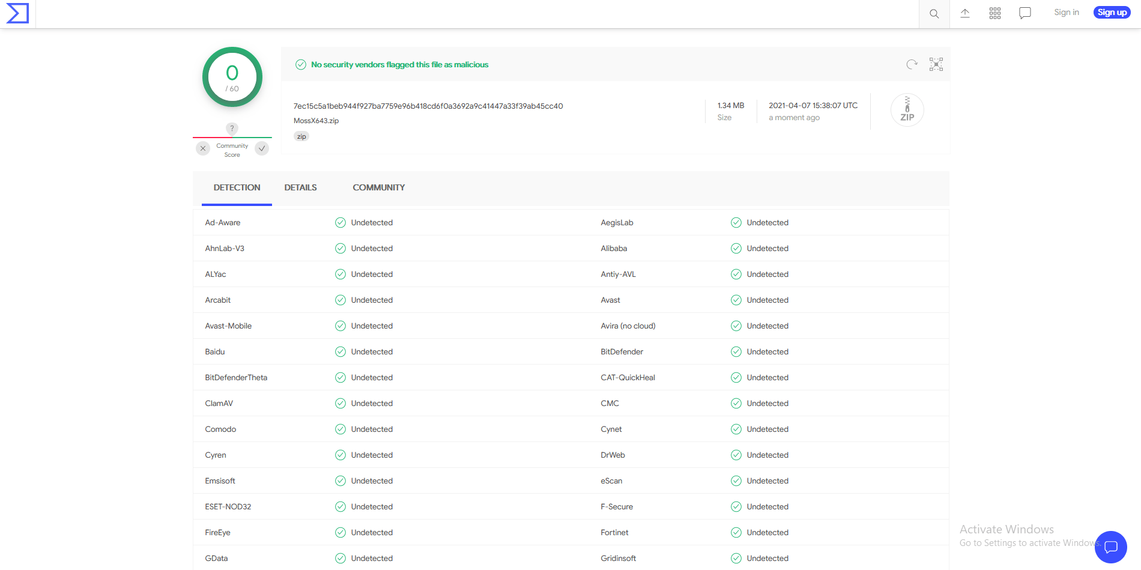Switch to the DETAILS tab
The image size is (1141, 570).
(x=300, y=188)
